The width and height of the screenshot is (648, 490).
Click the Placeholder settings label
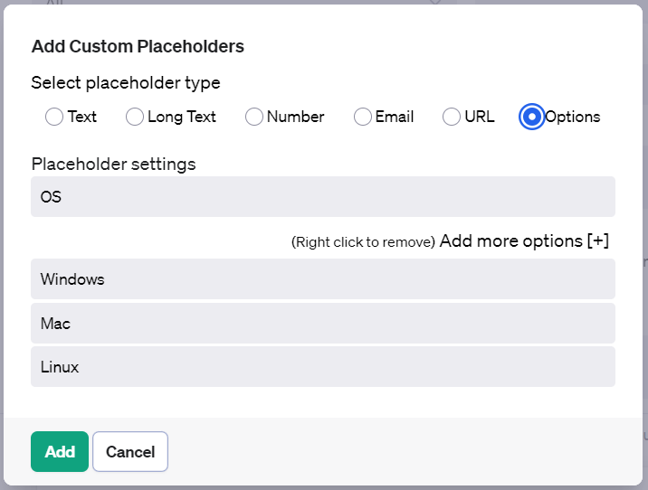coord(114,165)
